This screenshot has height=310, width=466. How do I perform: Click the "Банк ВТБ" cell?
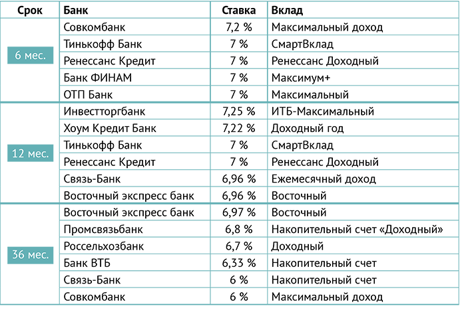(x=87, y=263)
